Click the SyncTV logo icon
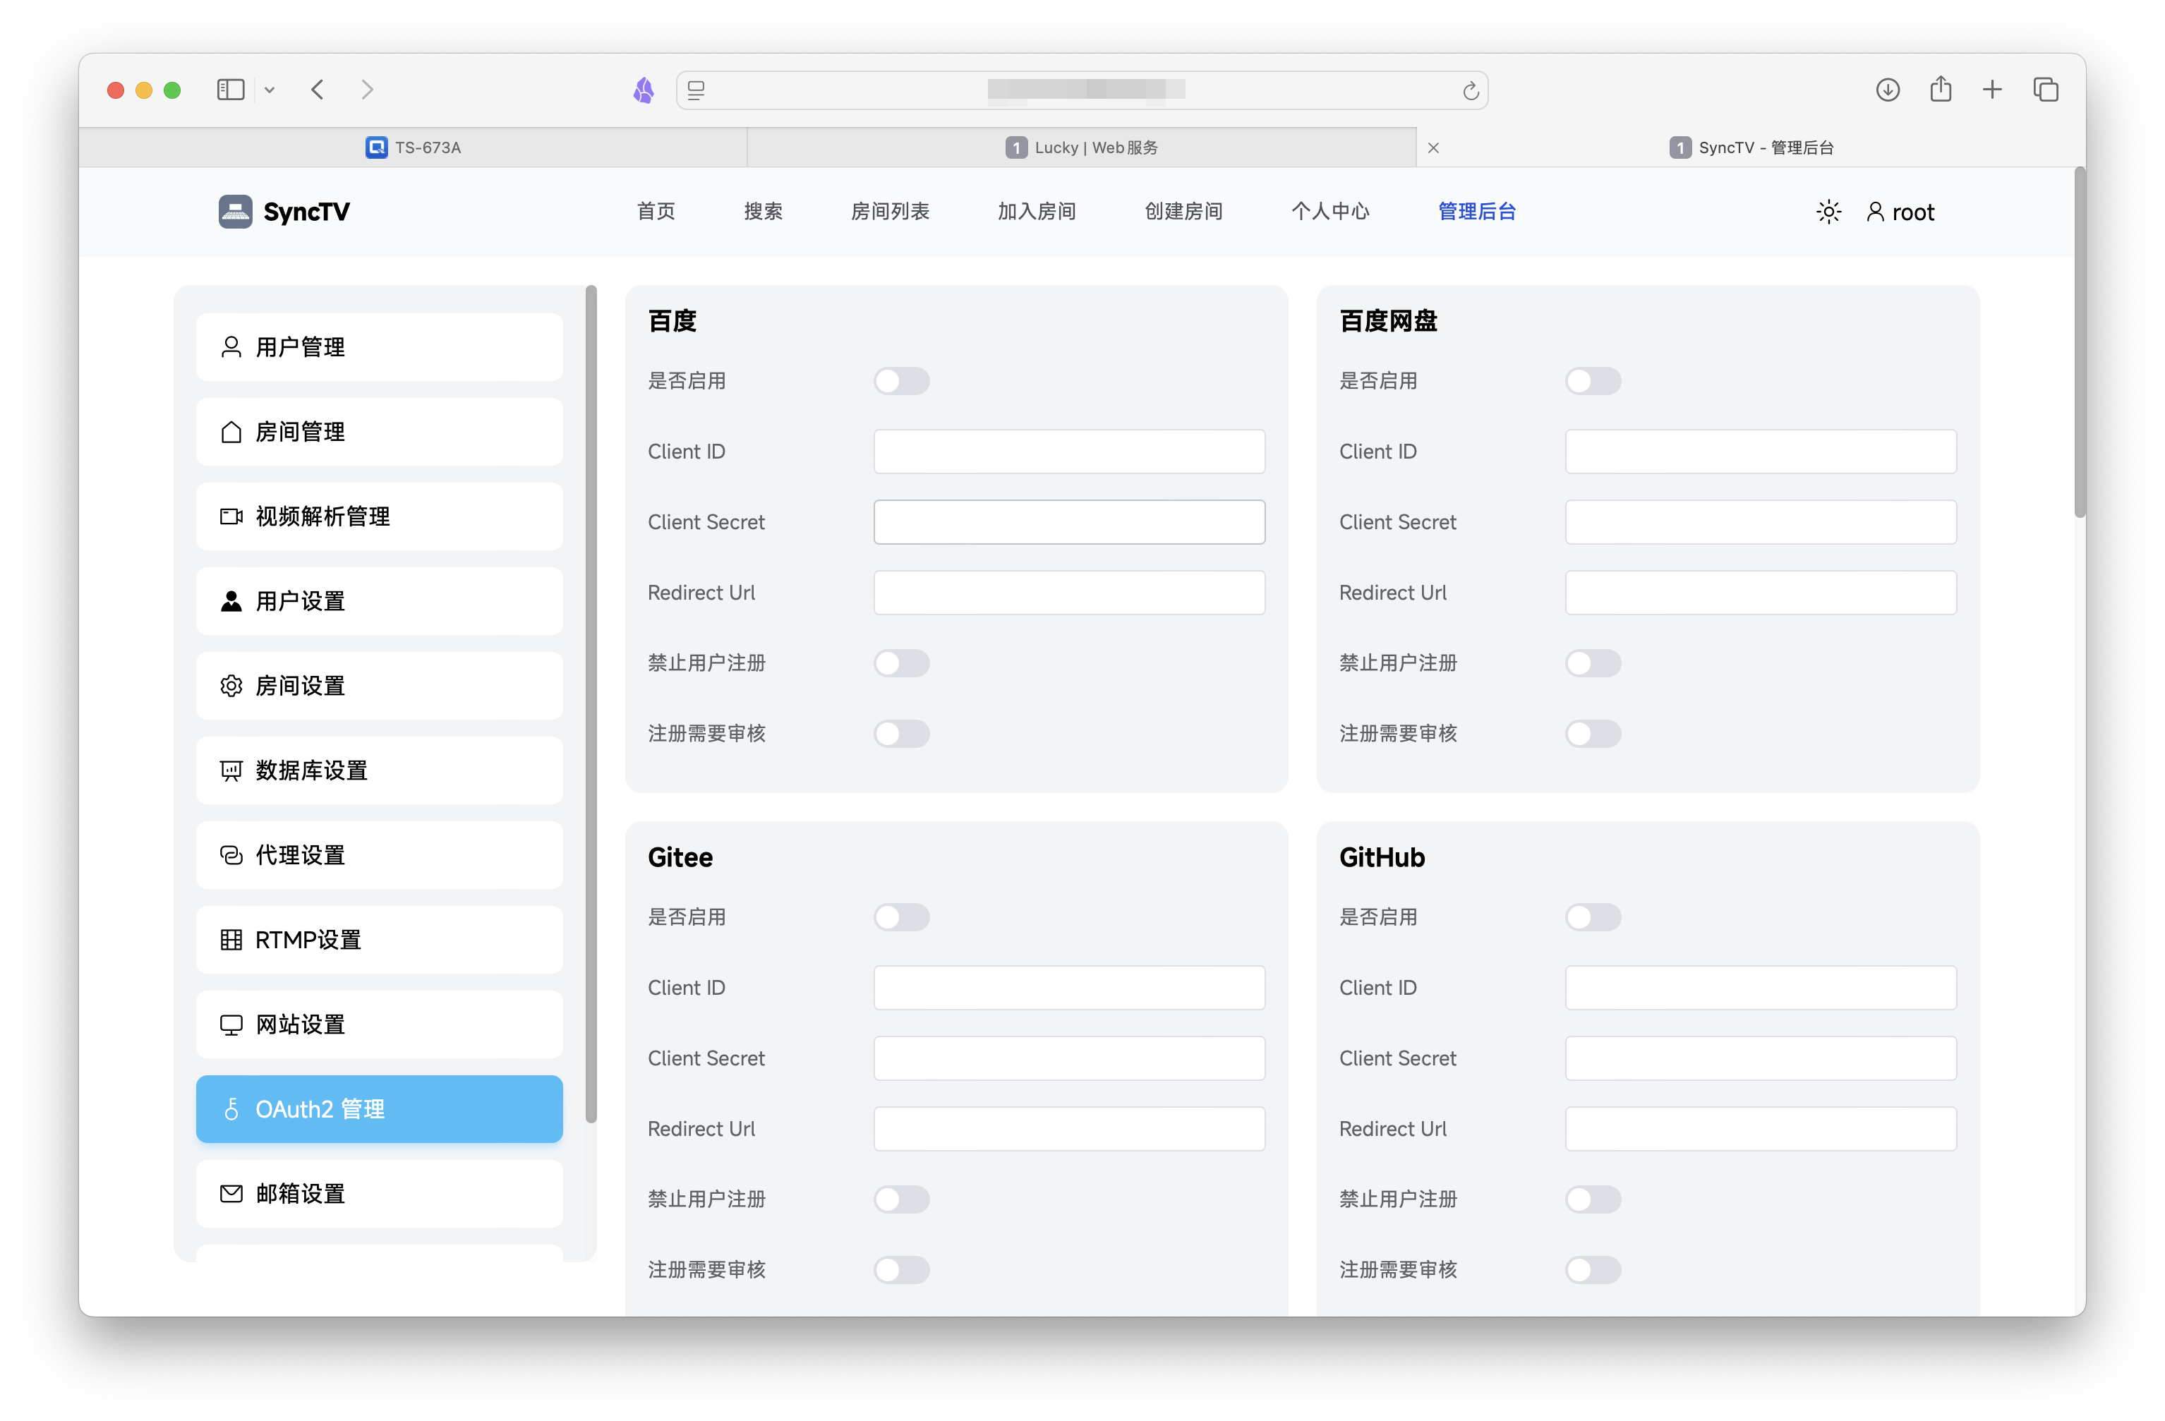Viewport: 2165px width, 1421px height. [x=235, y=212]
